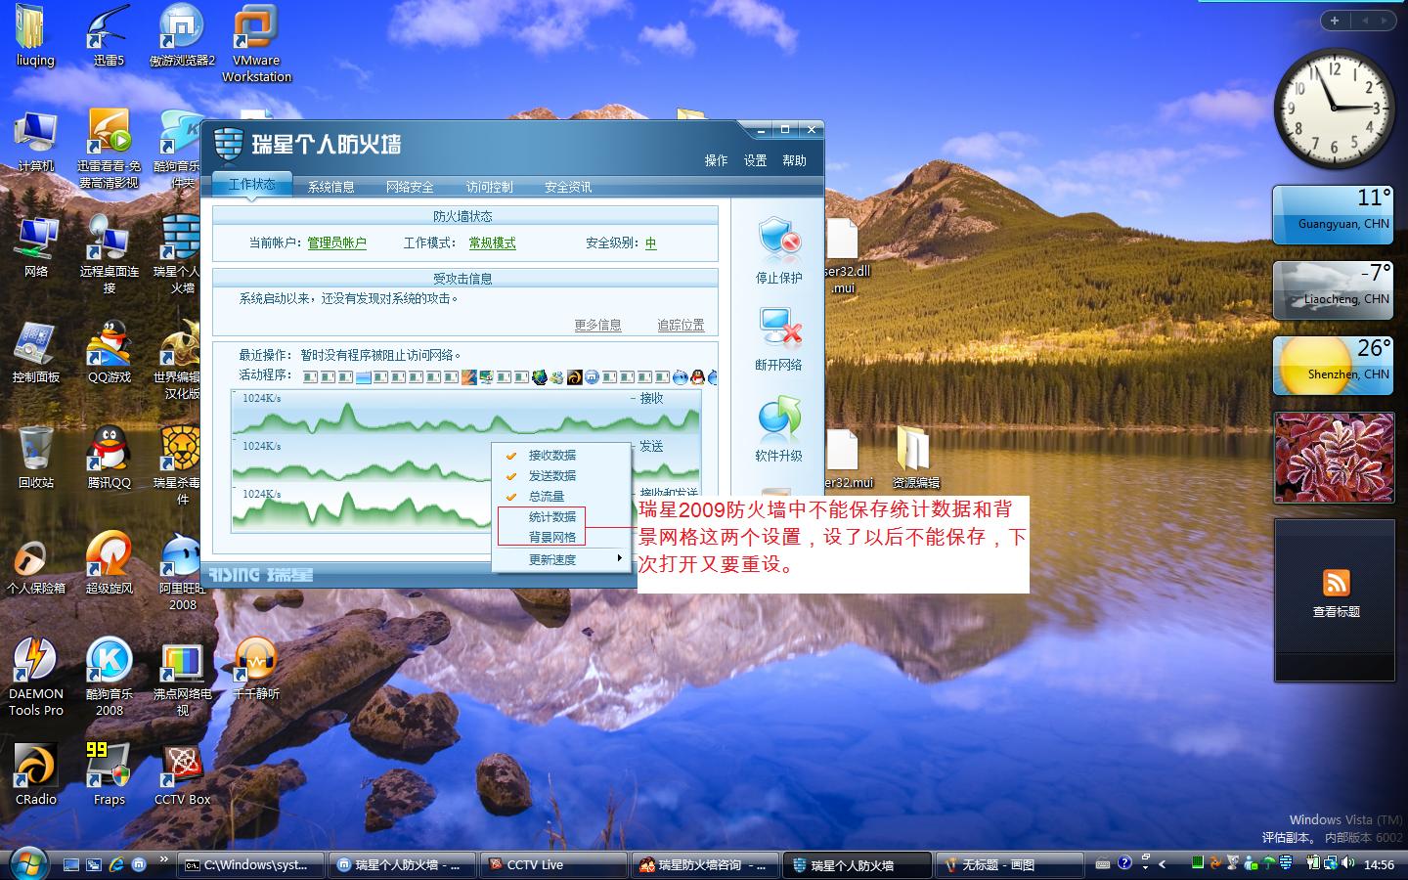
Task: Open the CCTV Box desktop icon
Action: click(x=182, y=774)
